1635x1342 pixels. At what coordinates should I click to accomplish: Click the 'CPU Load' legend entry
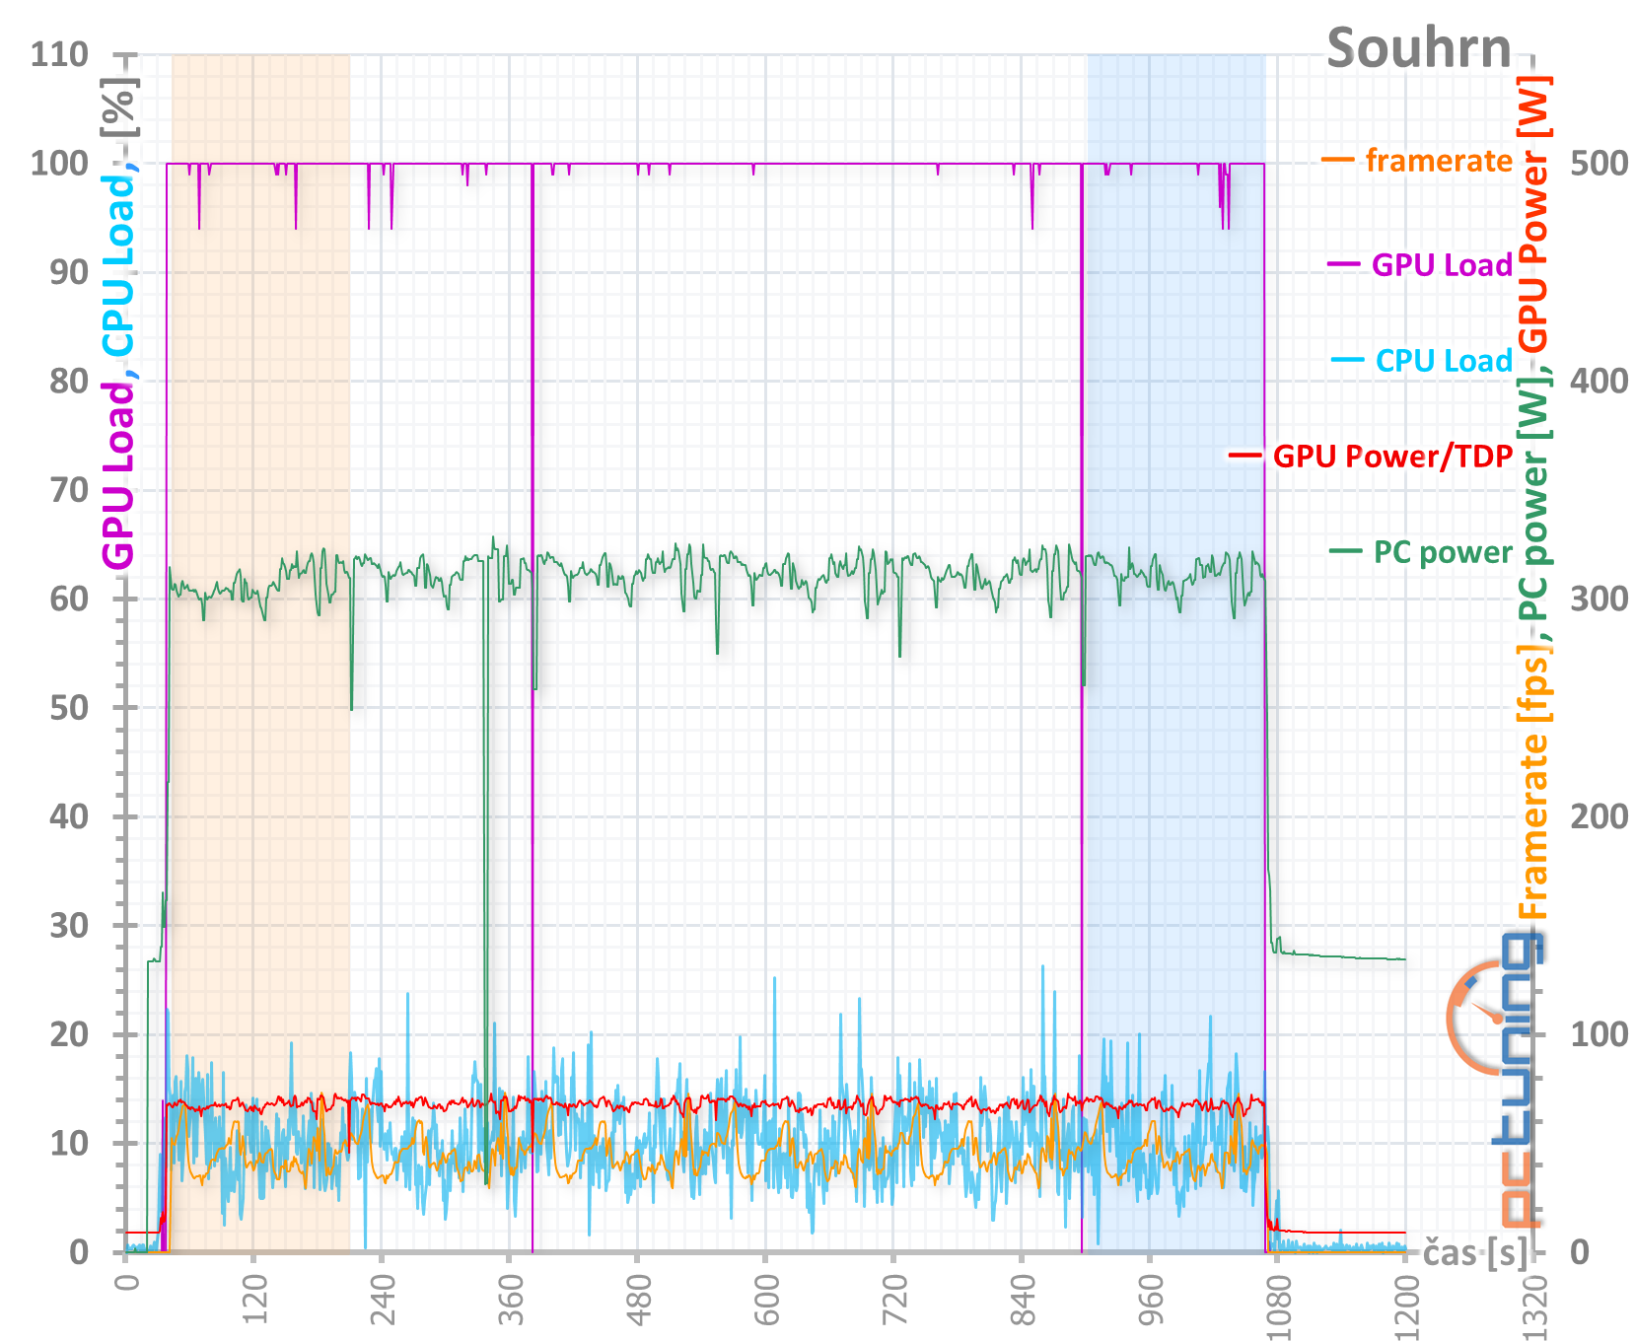(1444, 360)
